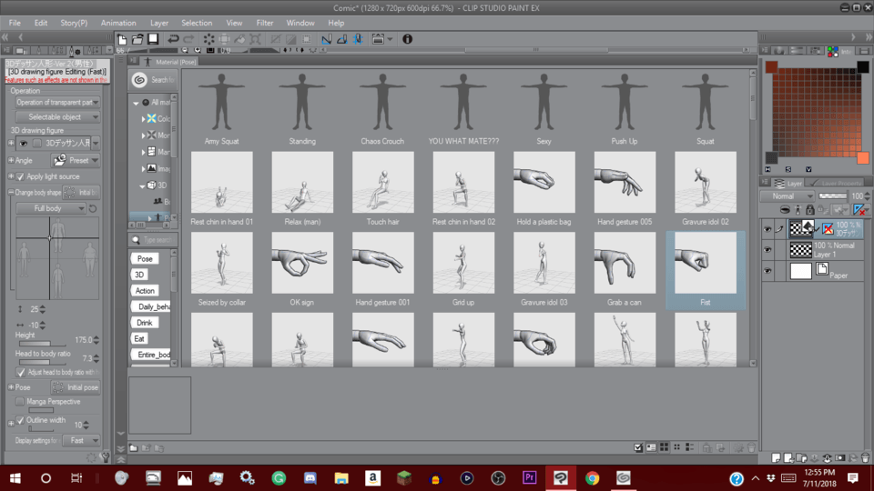Screen dimensions: 874x491
Task: Enable the Manga Perspective checkbox
Action: (x=21, y=401)
